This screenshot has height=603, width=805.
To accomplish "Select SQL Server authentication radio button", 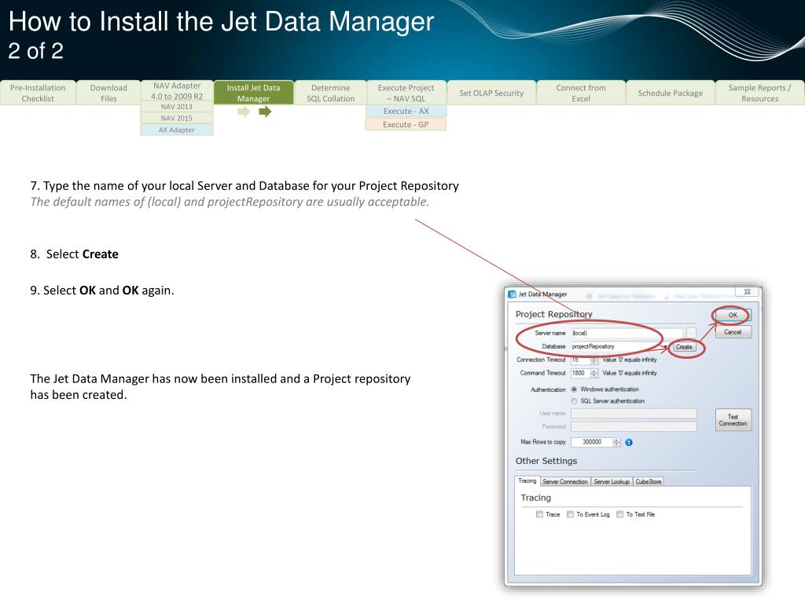I will 574,401.
